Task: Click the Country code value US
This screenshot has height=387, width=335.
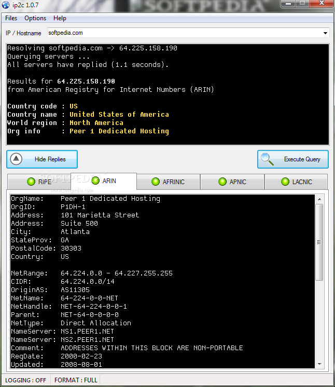Action: click(x=74, y=106)
